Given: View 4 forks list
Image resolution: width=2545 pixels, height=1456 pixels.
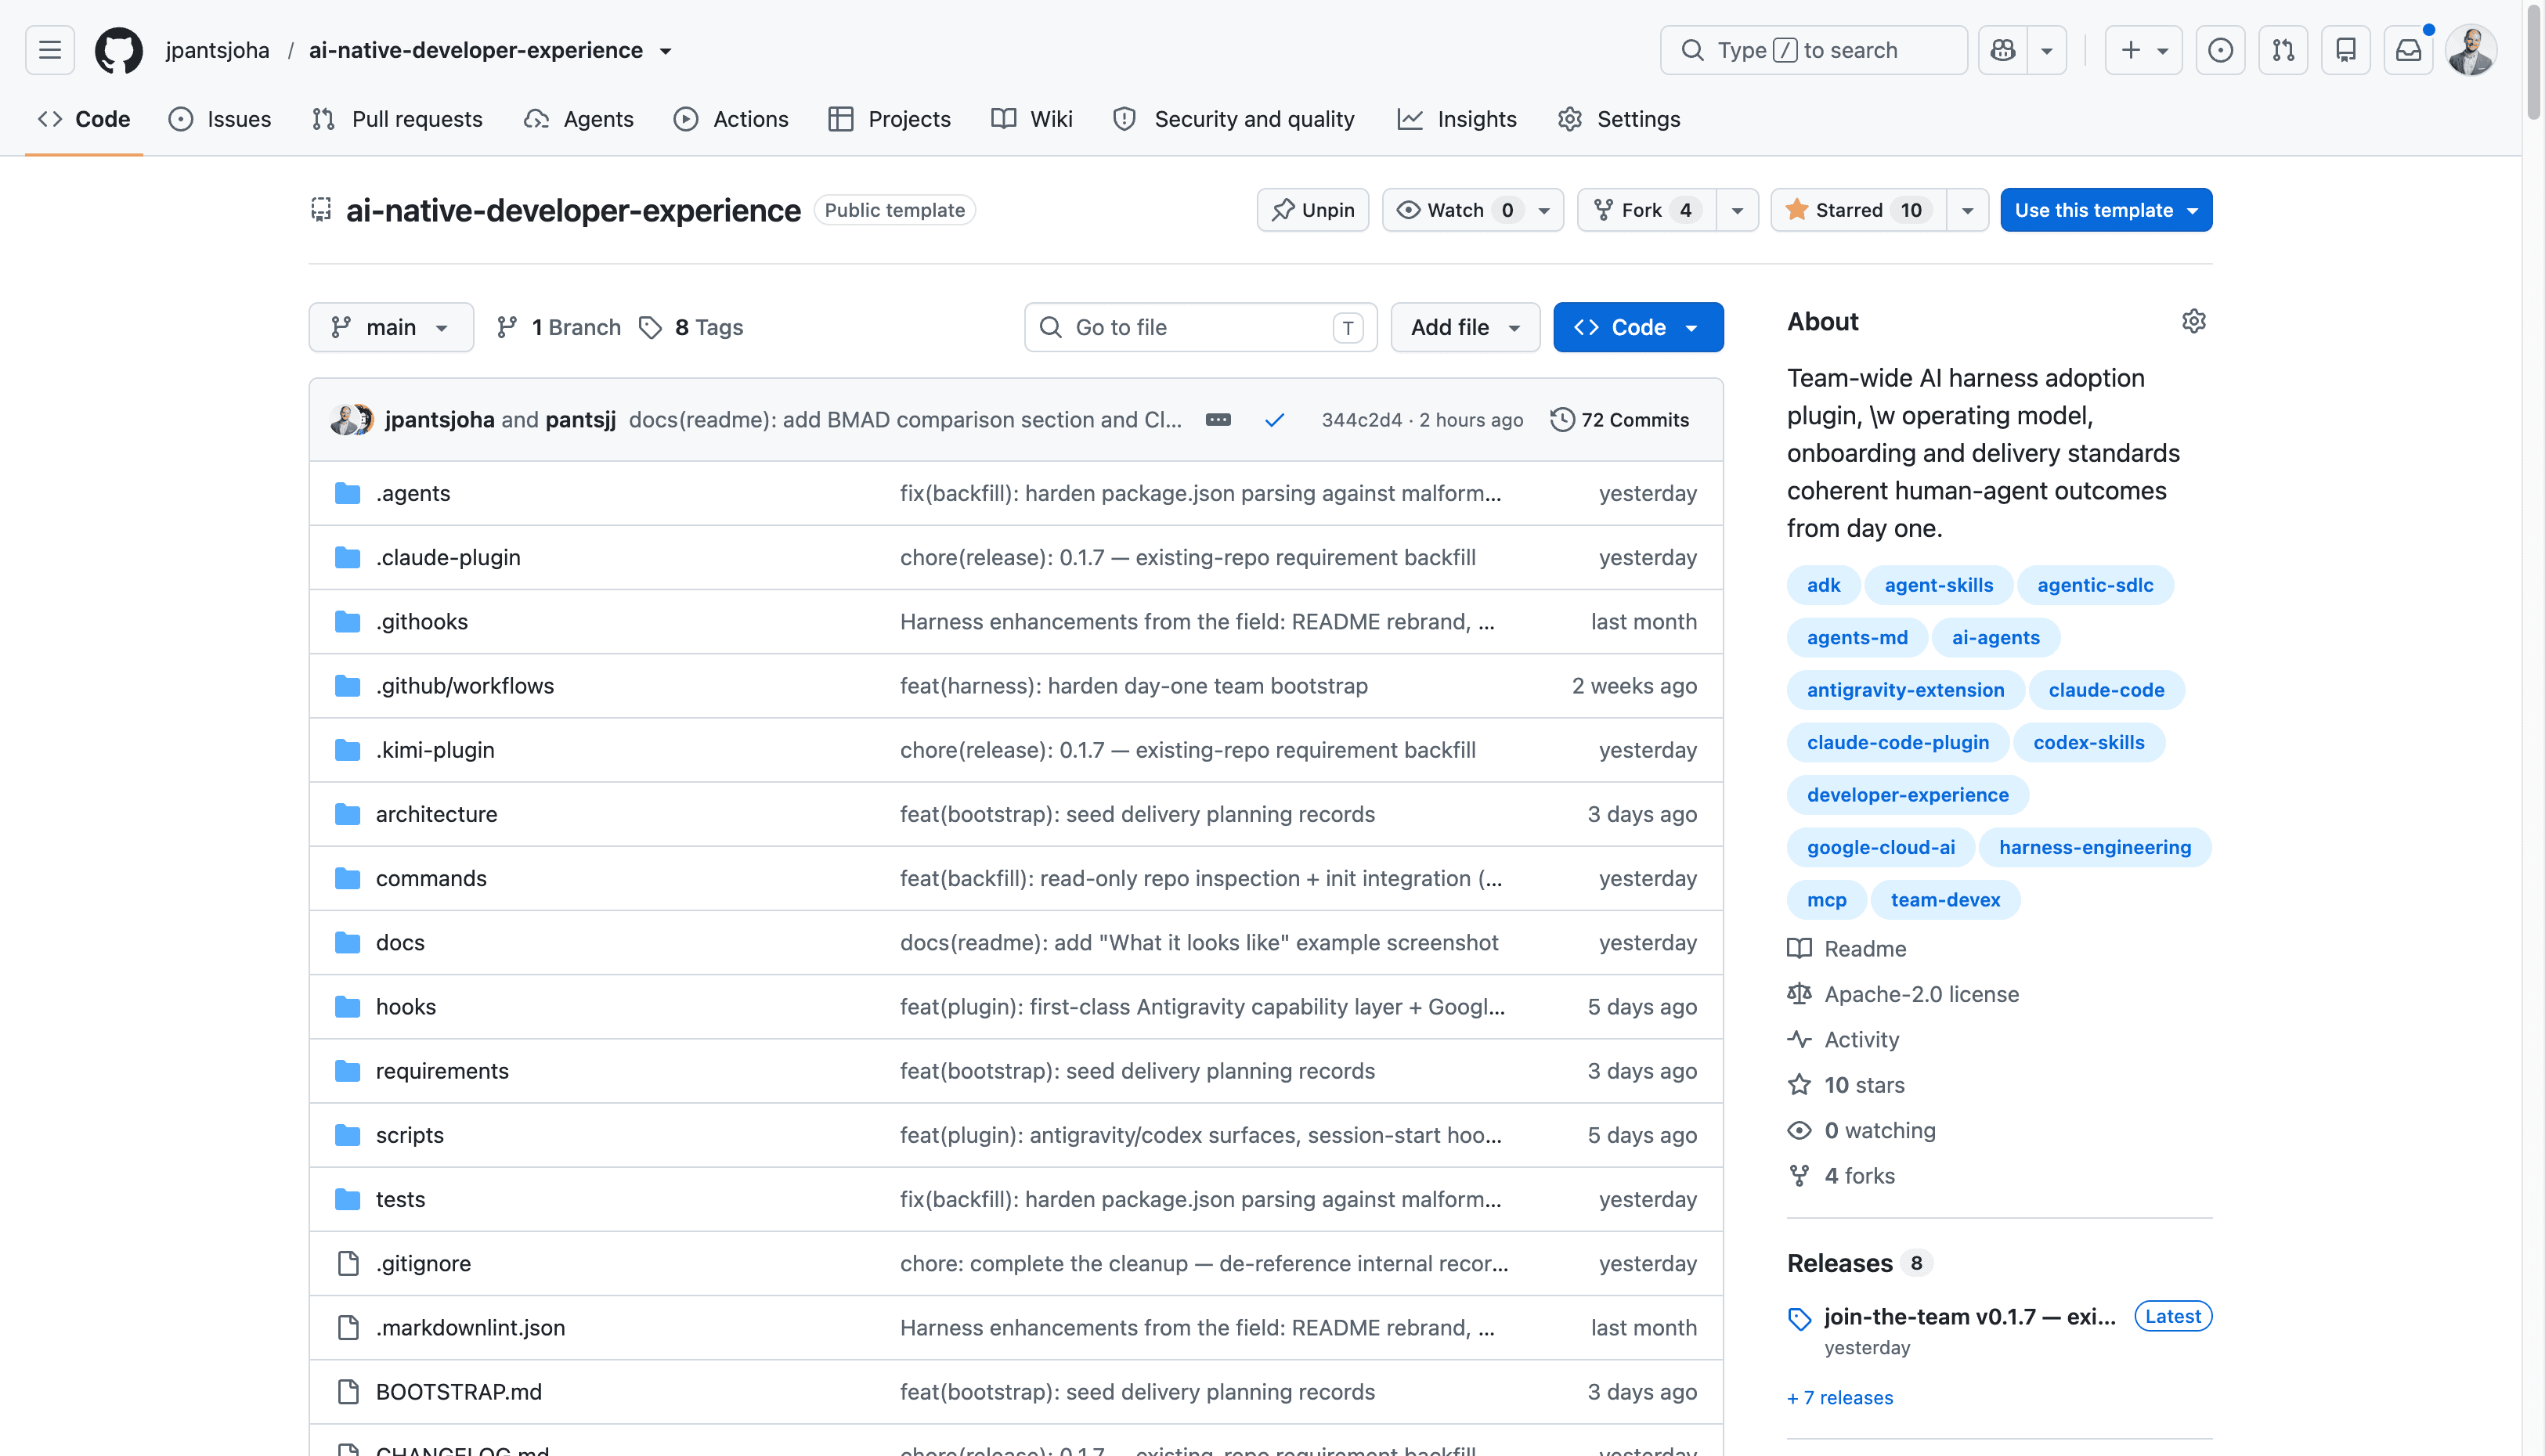Looking at the screenshot, I should pos(1859,1175).
